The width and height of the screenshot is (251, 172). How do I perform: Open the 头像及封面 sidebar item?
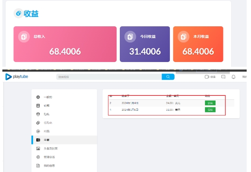[x=51, y=148]
